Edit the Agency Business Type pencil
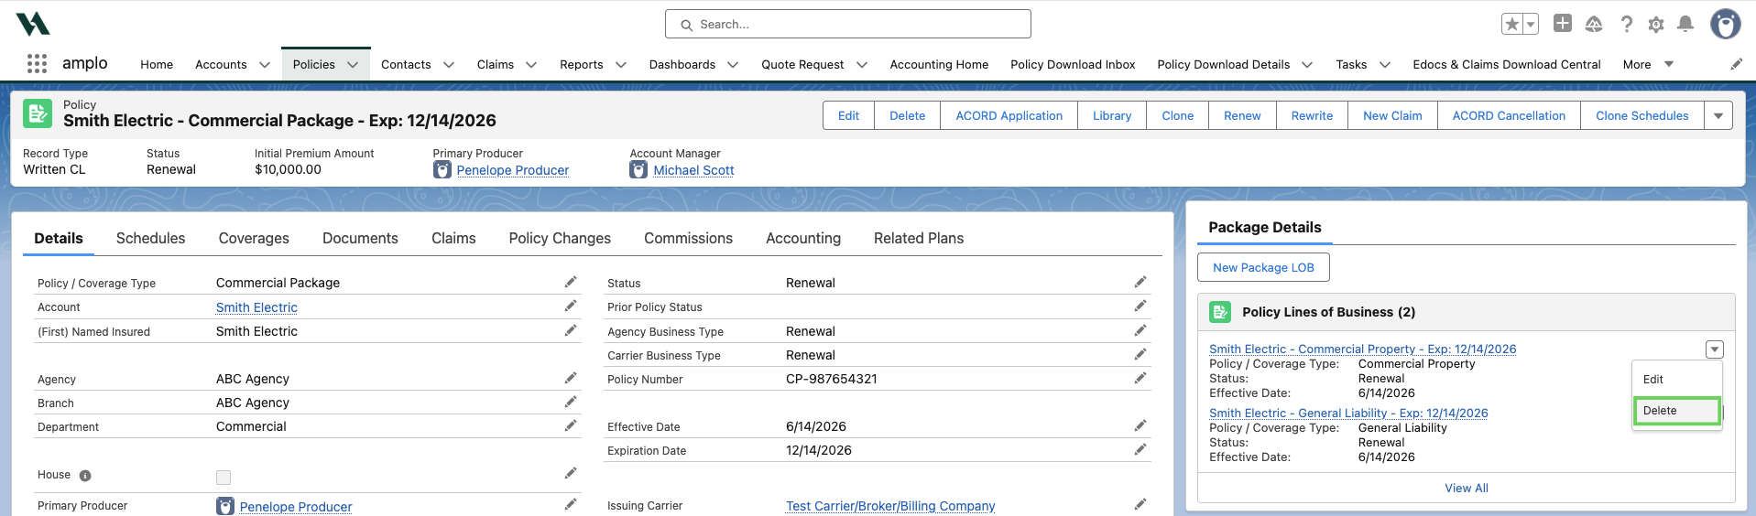The height and width of the screenshot is (516, 1756). [1140, 330]
